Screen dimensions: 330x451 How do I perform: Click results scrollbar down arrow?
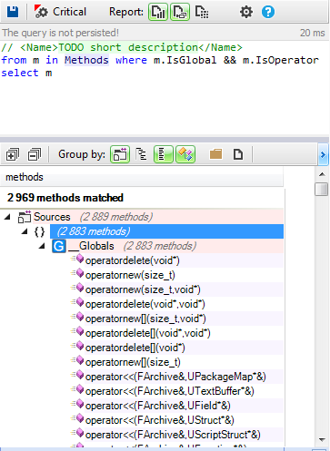322,440
